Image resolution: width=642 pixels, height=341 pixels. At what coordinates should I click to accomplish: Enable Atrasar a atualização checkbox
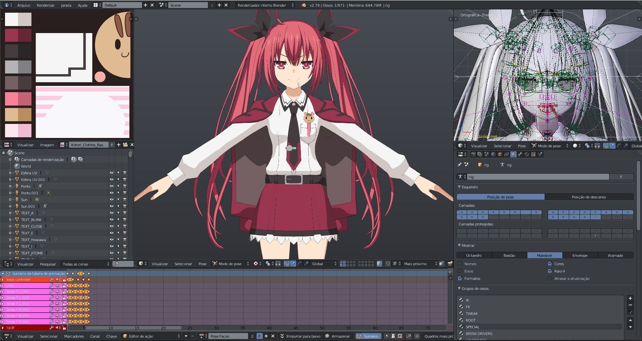tap(550, 278)
